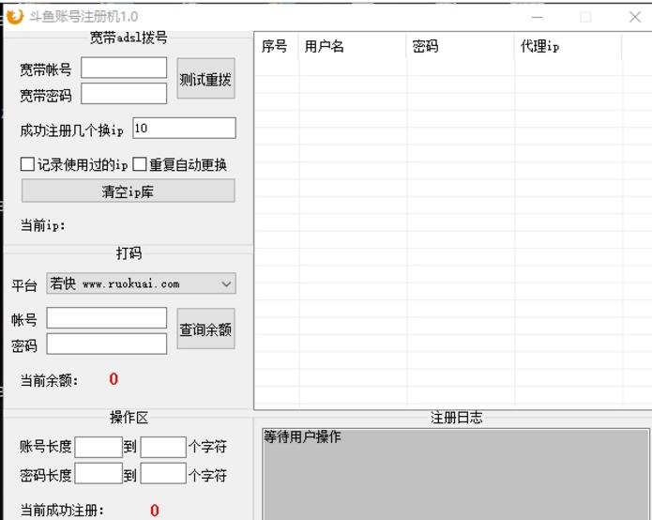652x520 pixels.
Task: Click the 密码 column header in table
Action: (x=461, y=46)
